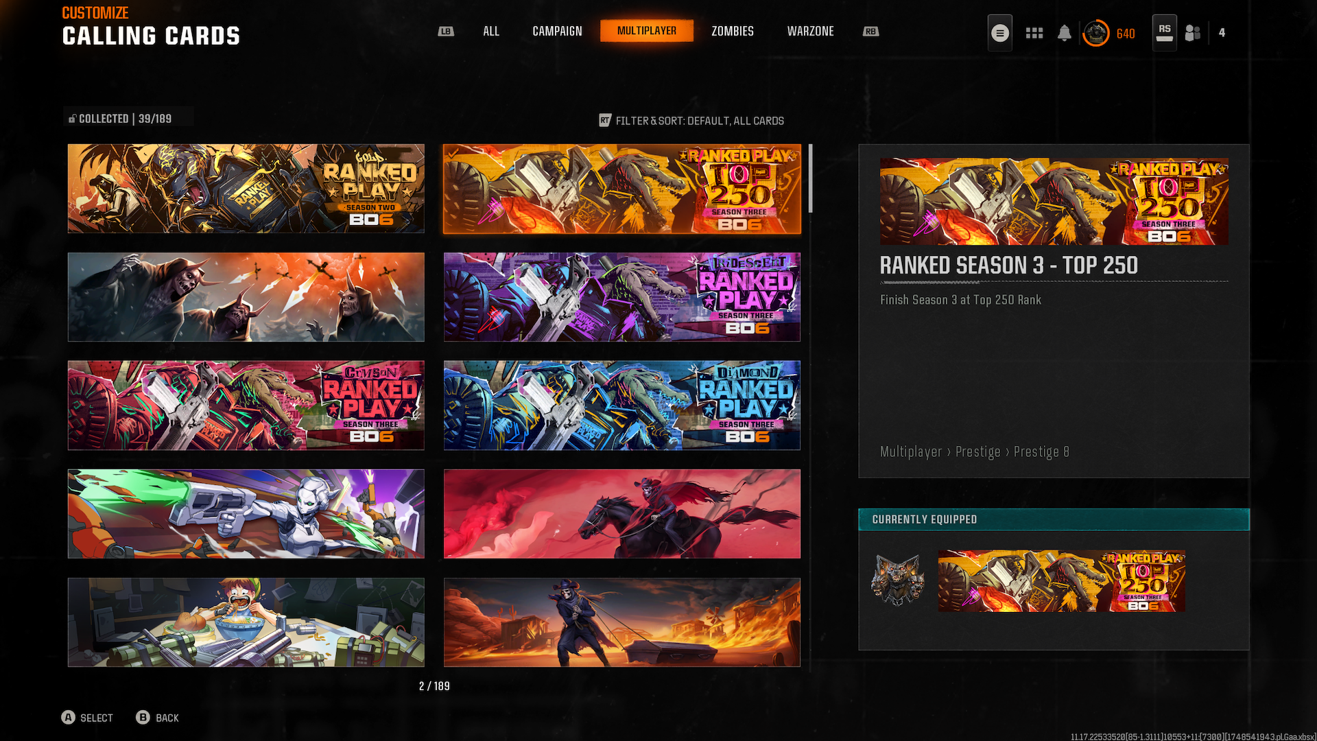Image resolution: width=1317 pixels, height=741 pixels.
Task: Switch to the ZOMBIES tab
Action: click(x=733, y=32)
